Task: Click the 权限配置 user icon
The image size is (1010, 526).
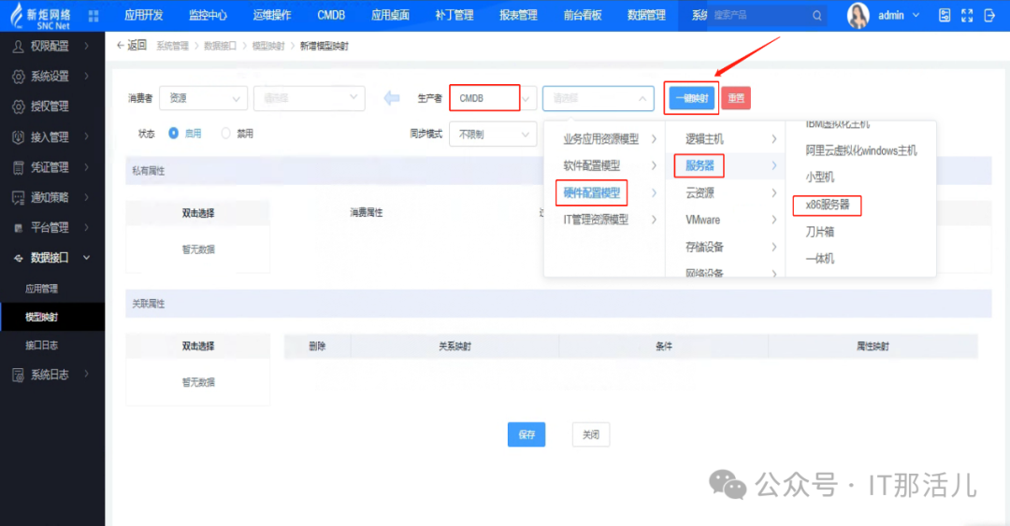Action: 19,47
